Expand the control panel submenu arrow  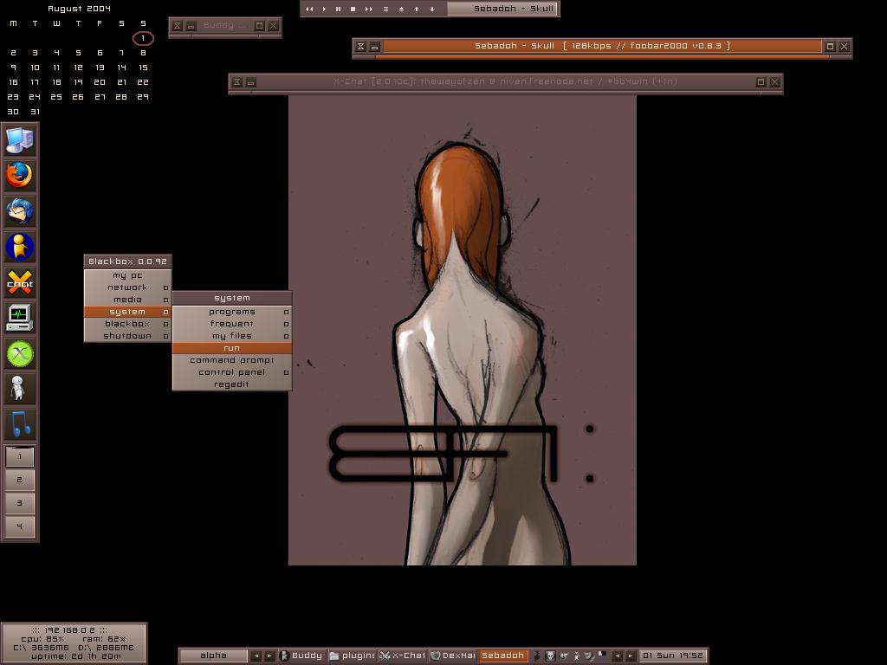(286, 372)
